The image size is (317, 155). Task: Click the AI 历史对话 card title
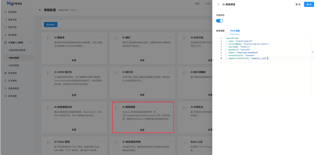197,38
